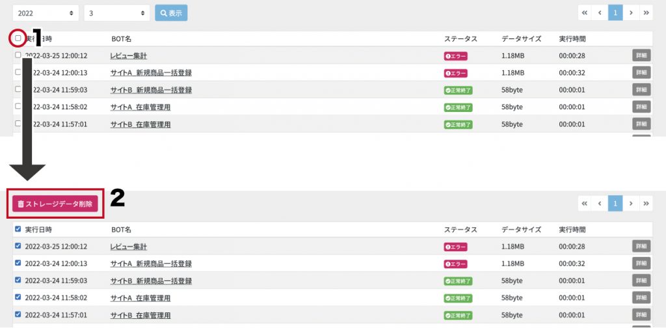This screenshot has height=328, width=666.
Task: Open the レビュー集計 bot link in top table
Action: [x=129, y=56]
